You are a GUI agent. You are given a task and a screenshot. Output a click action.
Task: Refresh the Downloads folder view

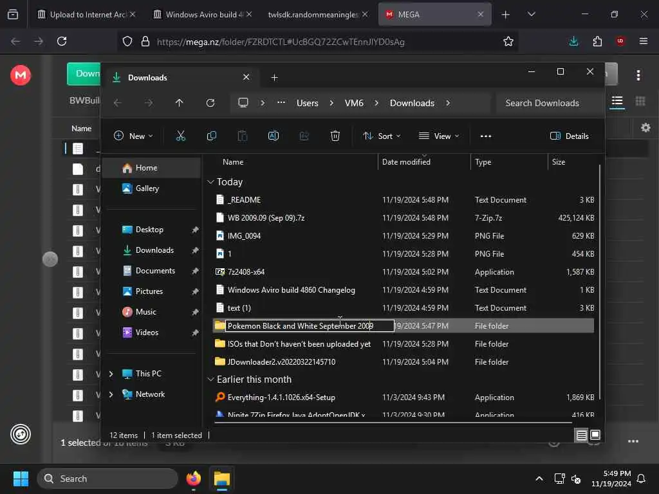(210, 103)
